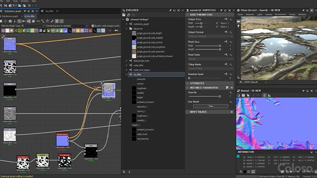This screenshot has height=178, width=317.
Task: Click the camera icon in 3D view sidebar
Action: pyautogui.click(x=239, y=21)
